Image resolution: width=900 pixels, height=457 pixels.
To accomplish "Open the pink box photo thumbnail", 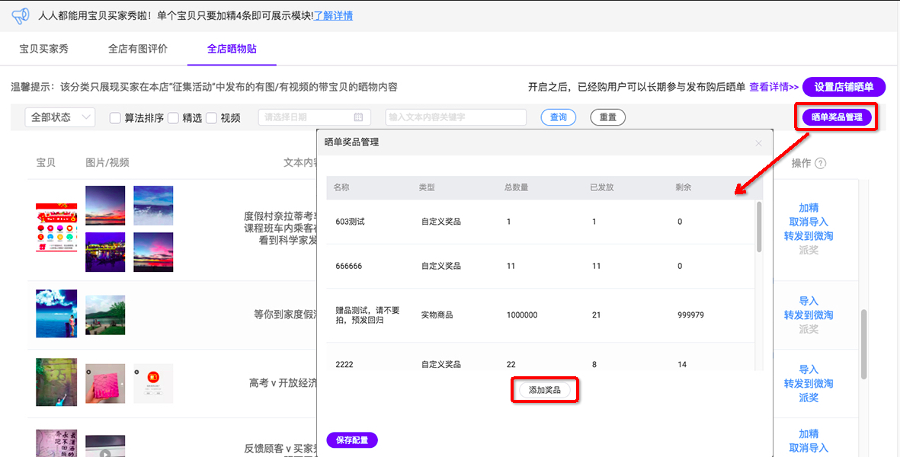I will click(104, 385).
